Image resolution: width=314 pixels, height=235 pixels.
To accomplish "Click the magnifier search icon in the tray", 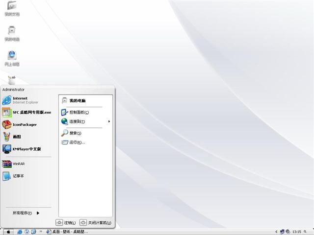I will click(x=305, y=232).
